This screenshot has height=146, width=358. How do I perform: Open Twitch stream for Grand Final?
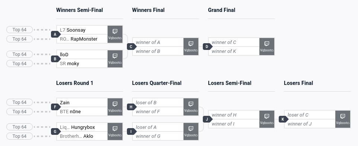click(267, 47)
